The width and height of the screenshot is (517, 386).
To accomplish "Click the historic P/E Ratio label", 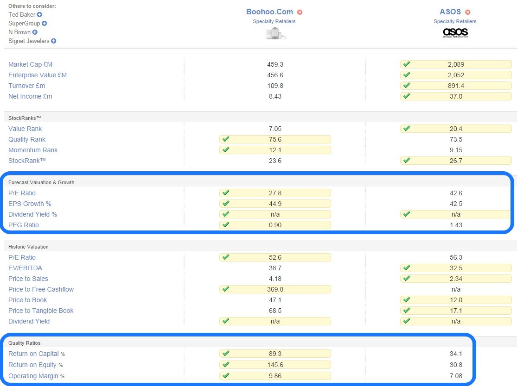I will click(22, 257).
